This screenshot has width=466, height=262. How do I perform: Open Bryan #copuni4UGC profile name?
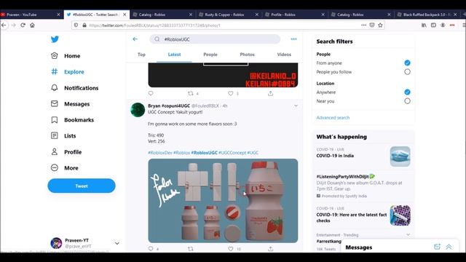169,106
